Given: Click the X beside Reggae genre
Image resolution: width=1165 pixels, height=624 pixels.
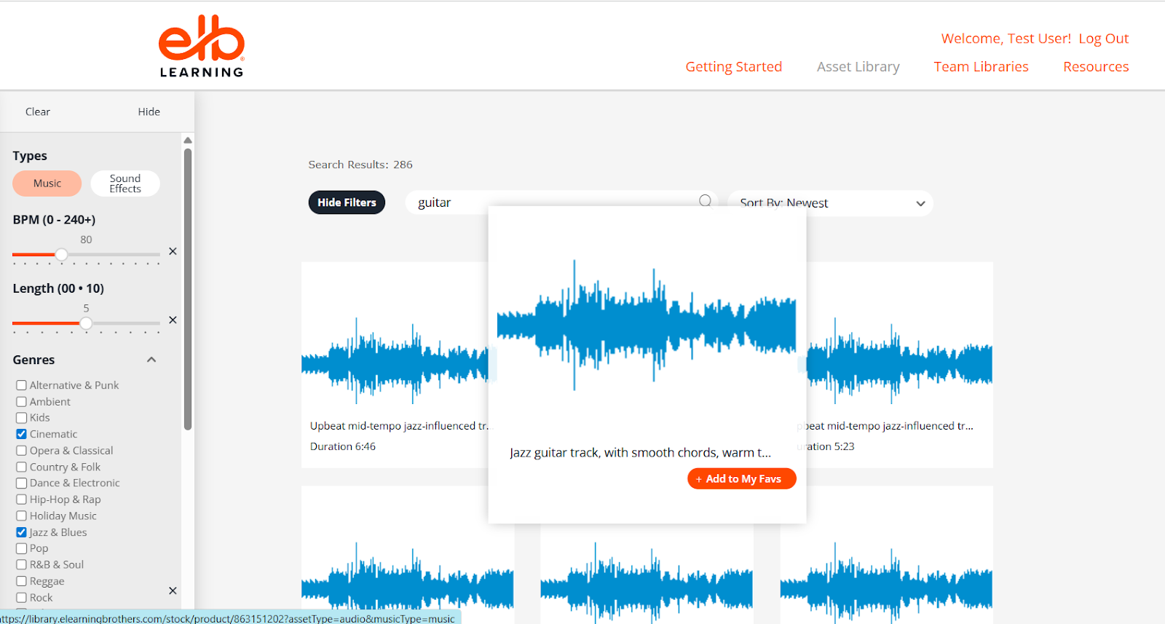Looking at the screenshot, I should tap(173, 591).
